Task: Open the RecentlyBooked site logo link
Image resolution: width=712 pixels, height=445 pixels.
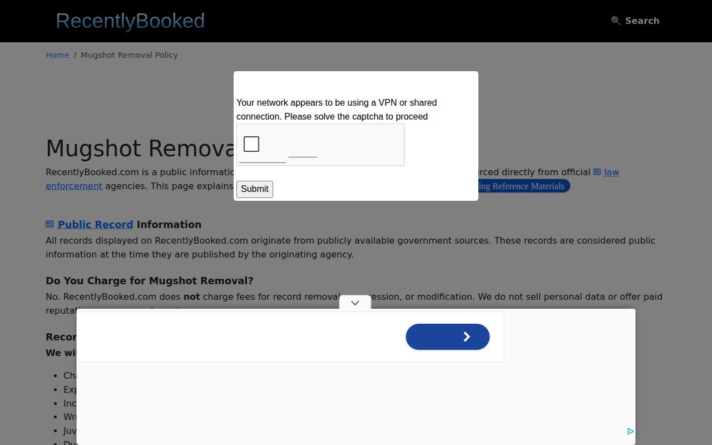Action: tap(130, 21)
